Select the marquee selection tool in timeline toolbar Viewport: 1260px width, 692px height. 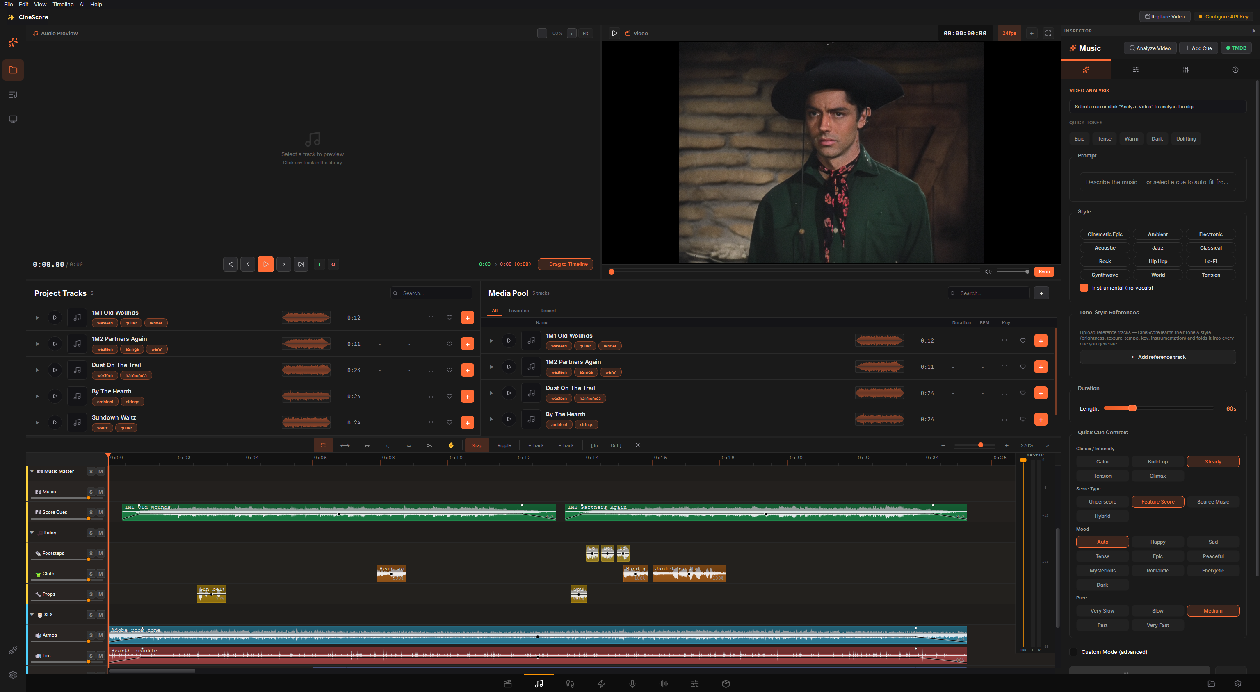pyautogui.click(x=323, y=445)
